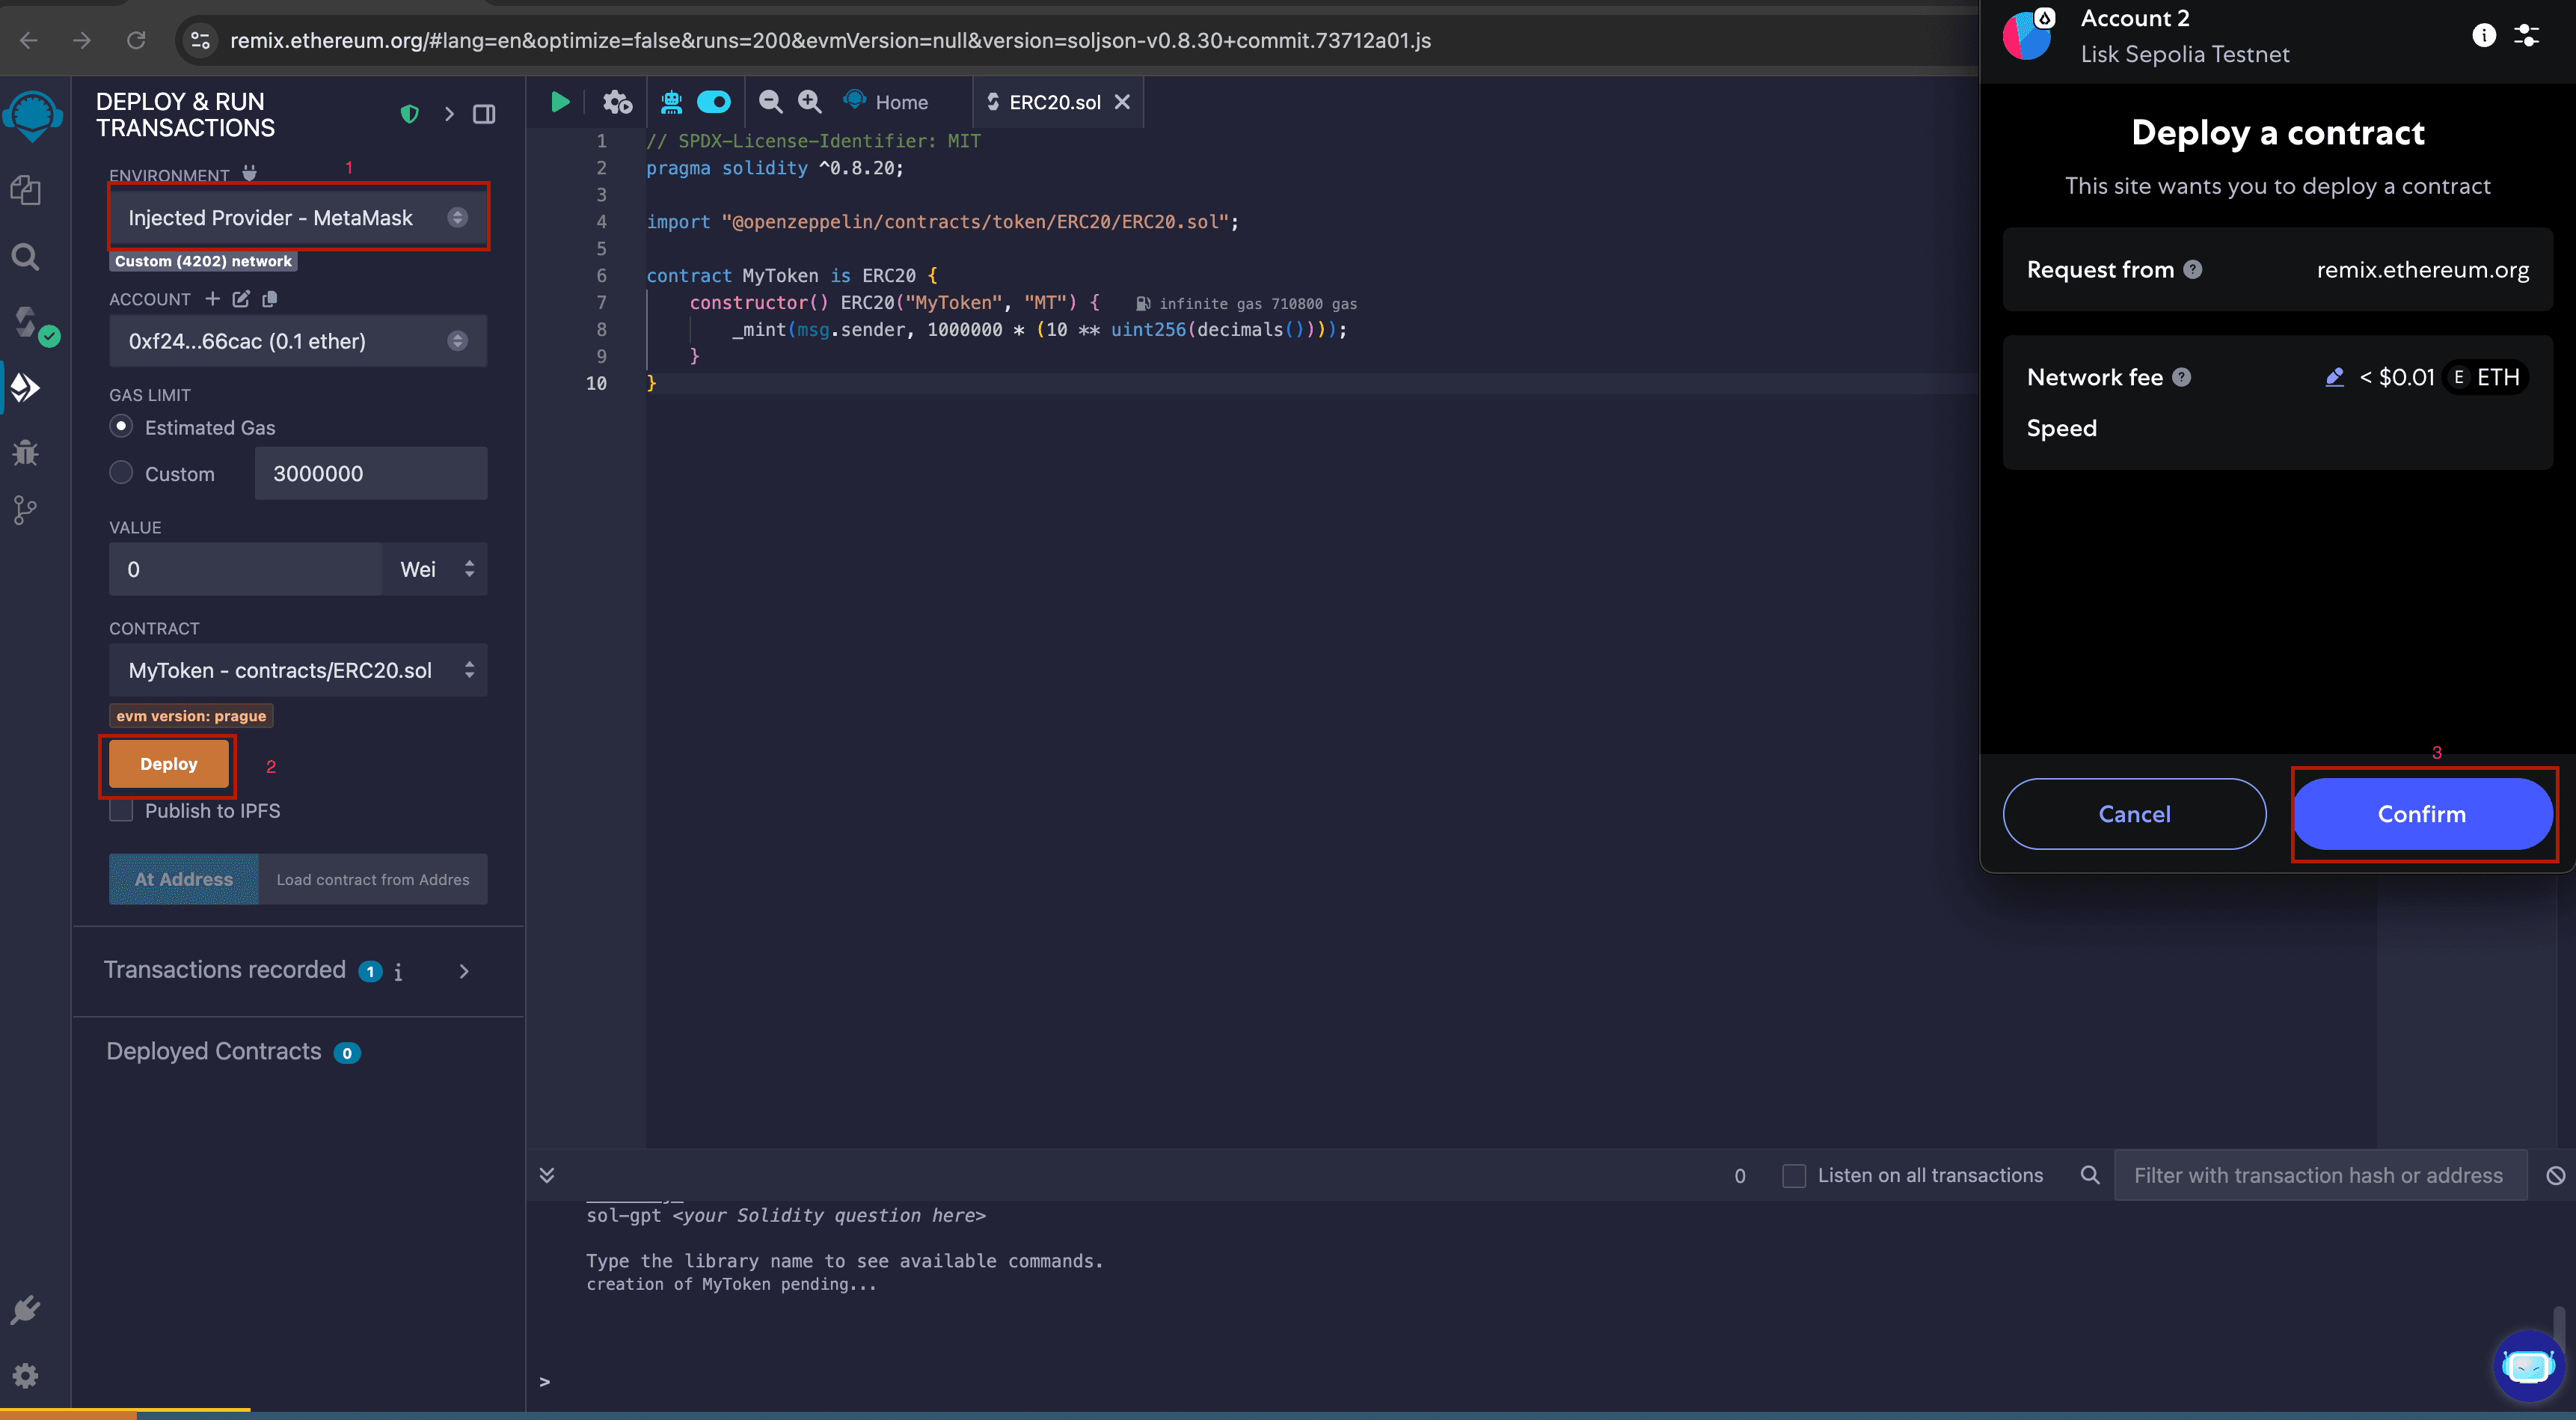Click the chevron next to shield icon
Image resolution: width=2576 pixels, height=1420 pixels.
click(449, 114)
